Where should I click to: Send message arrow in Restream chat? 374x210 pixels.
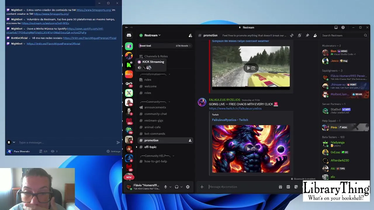click(118, 143)
